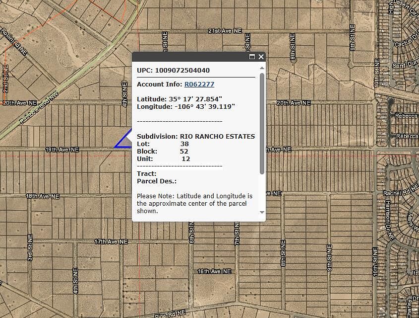Click the Unit: 12 line

click(163, 159)
